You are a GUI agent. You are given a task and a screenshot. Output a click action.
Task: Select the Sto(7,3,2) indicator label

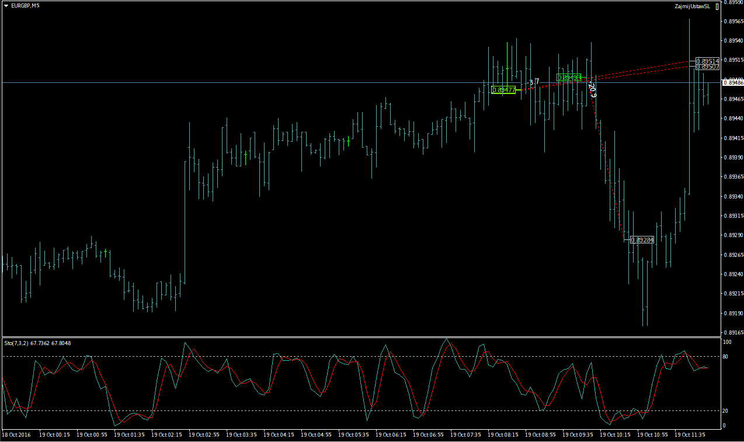[x=37, y=343]
